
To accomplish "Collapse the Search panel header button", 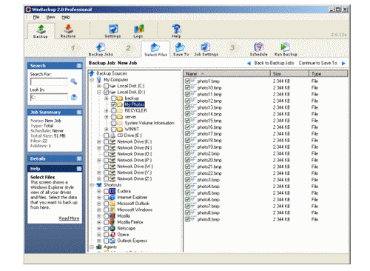I will click(x=79, y=66).
